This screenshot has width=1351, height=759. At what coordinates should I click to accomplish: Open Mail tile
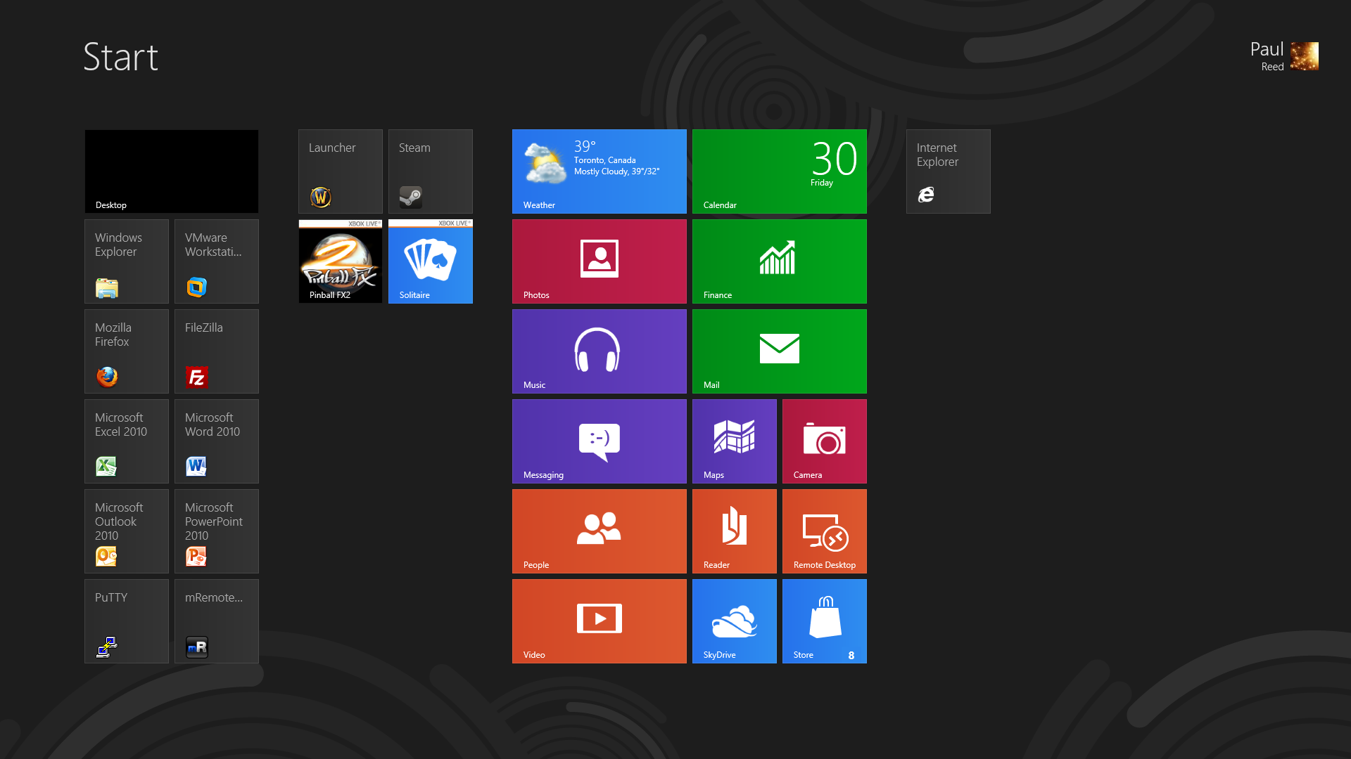[780, 351]
